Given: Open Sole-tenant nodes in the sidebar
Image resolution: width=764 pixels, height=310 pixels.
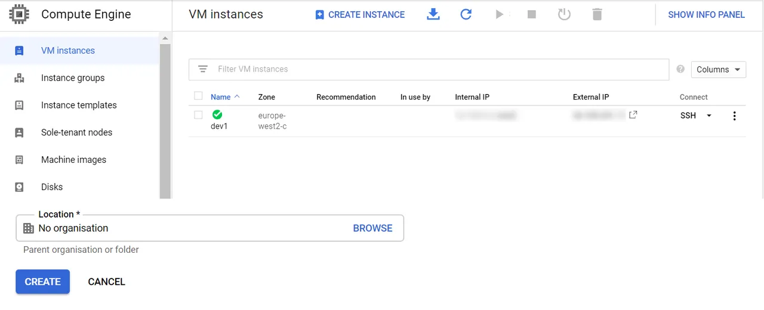Looking at the screenshot, I should 80,132.
